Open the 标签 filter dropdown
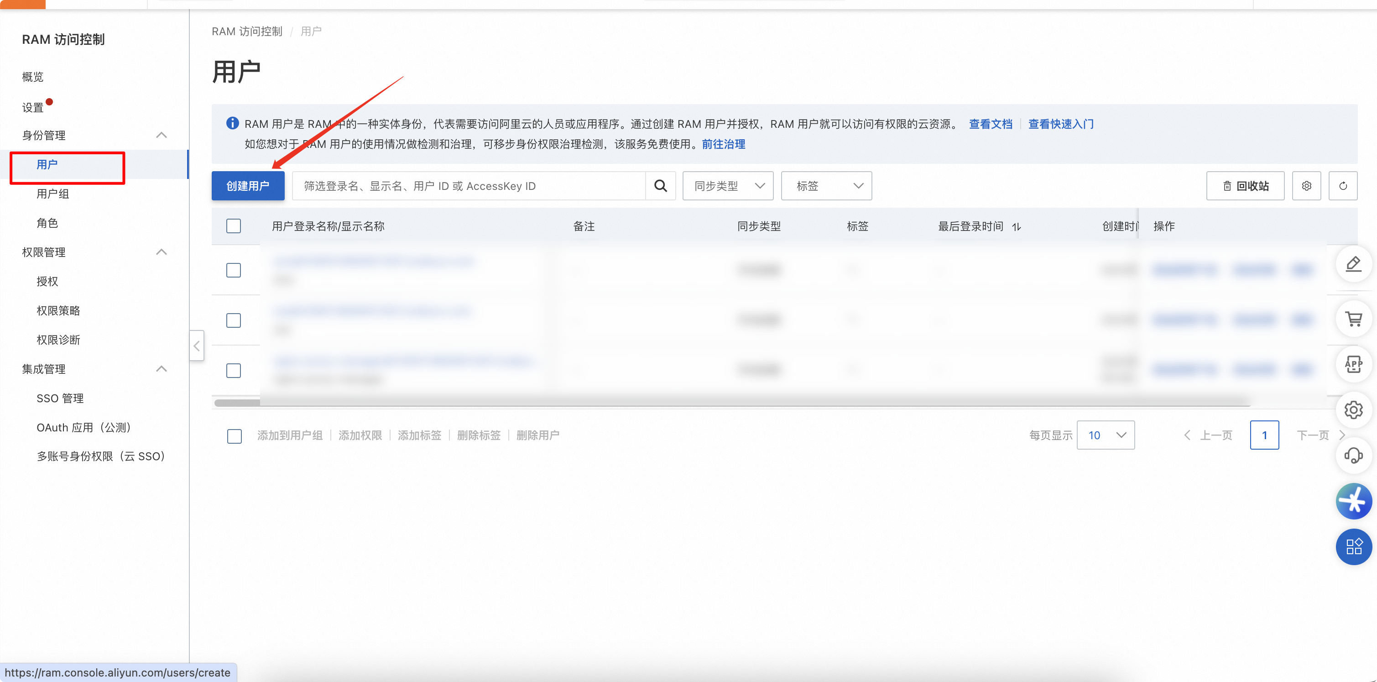This screenshot has width=1377, height=682. [x=826, y=186]
